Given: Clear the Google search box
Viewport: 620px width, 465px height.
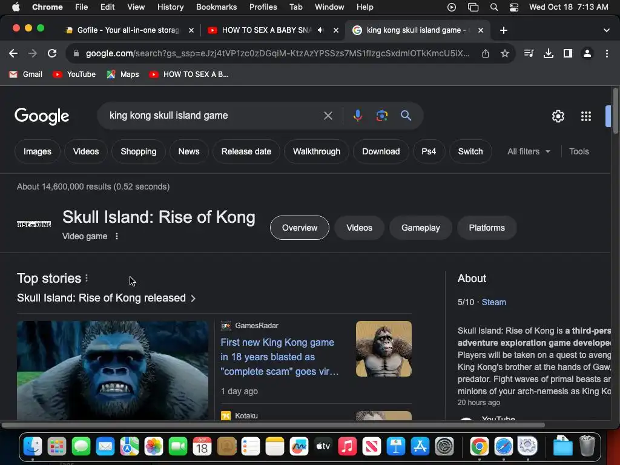Looking at the screenshot, I should (x=328, y=116).
